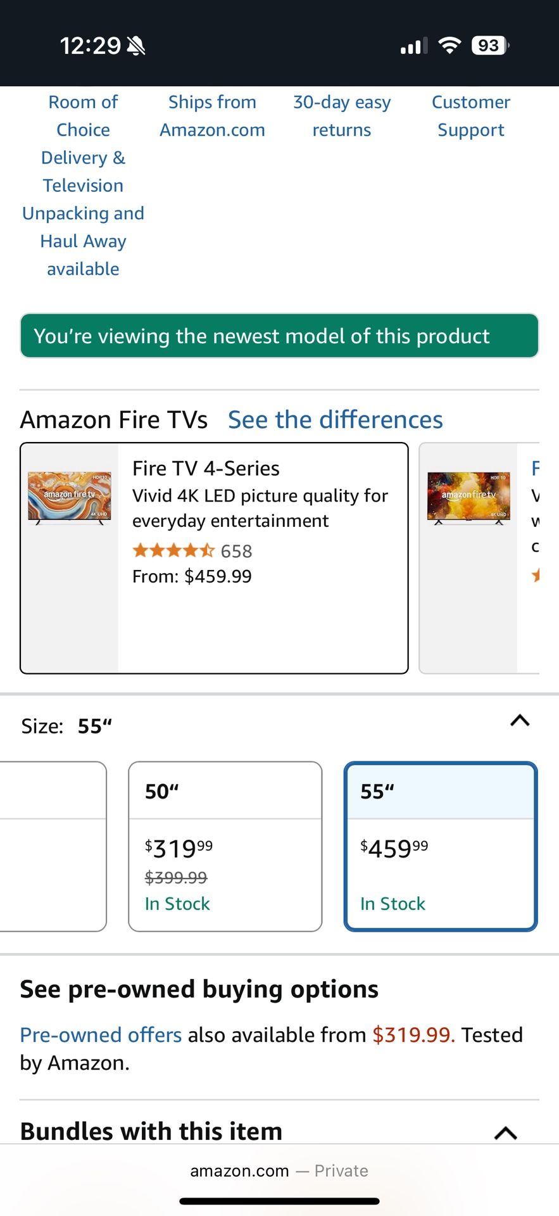This screenshot has width=559, height=1216.
Task: Open the Pre-owned offers link
Action: tap(101, 1035)
